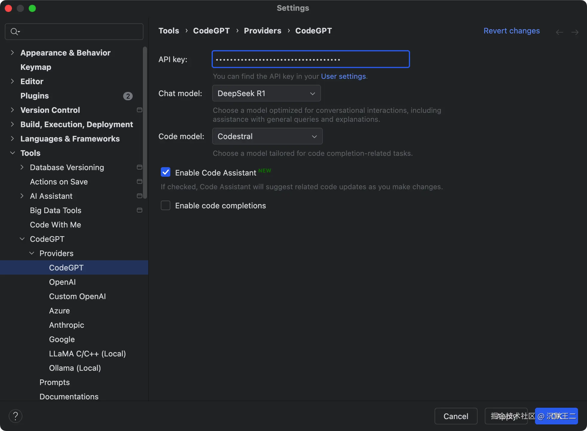Select Ollama (Local) provider

coord(75,368)
